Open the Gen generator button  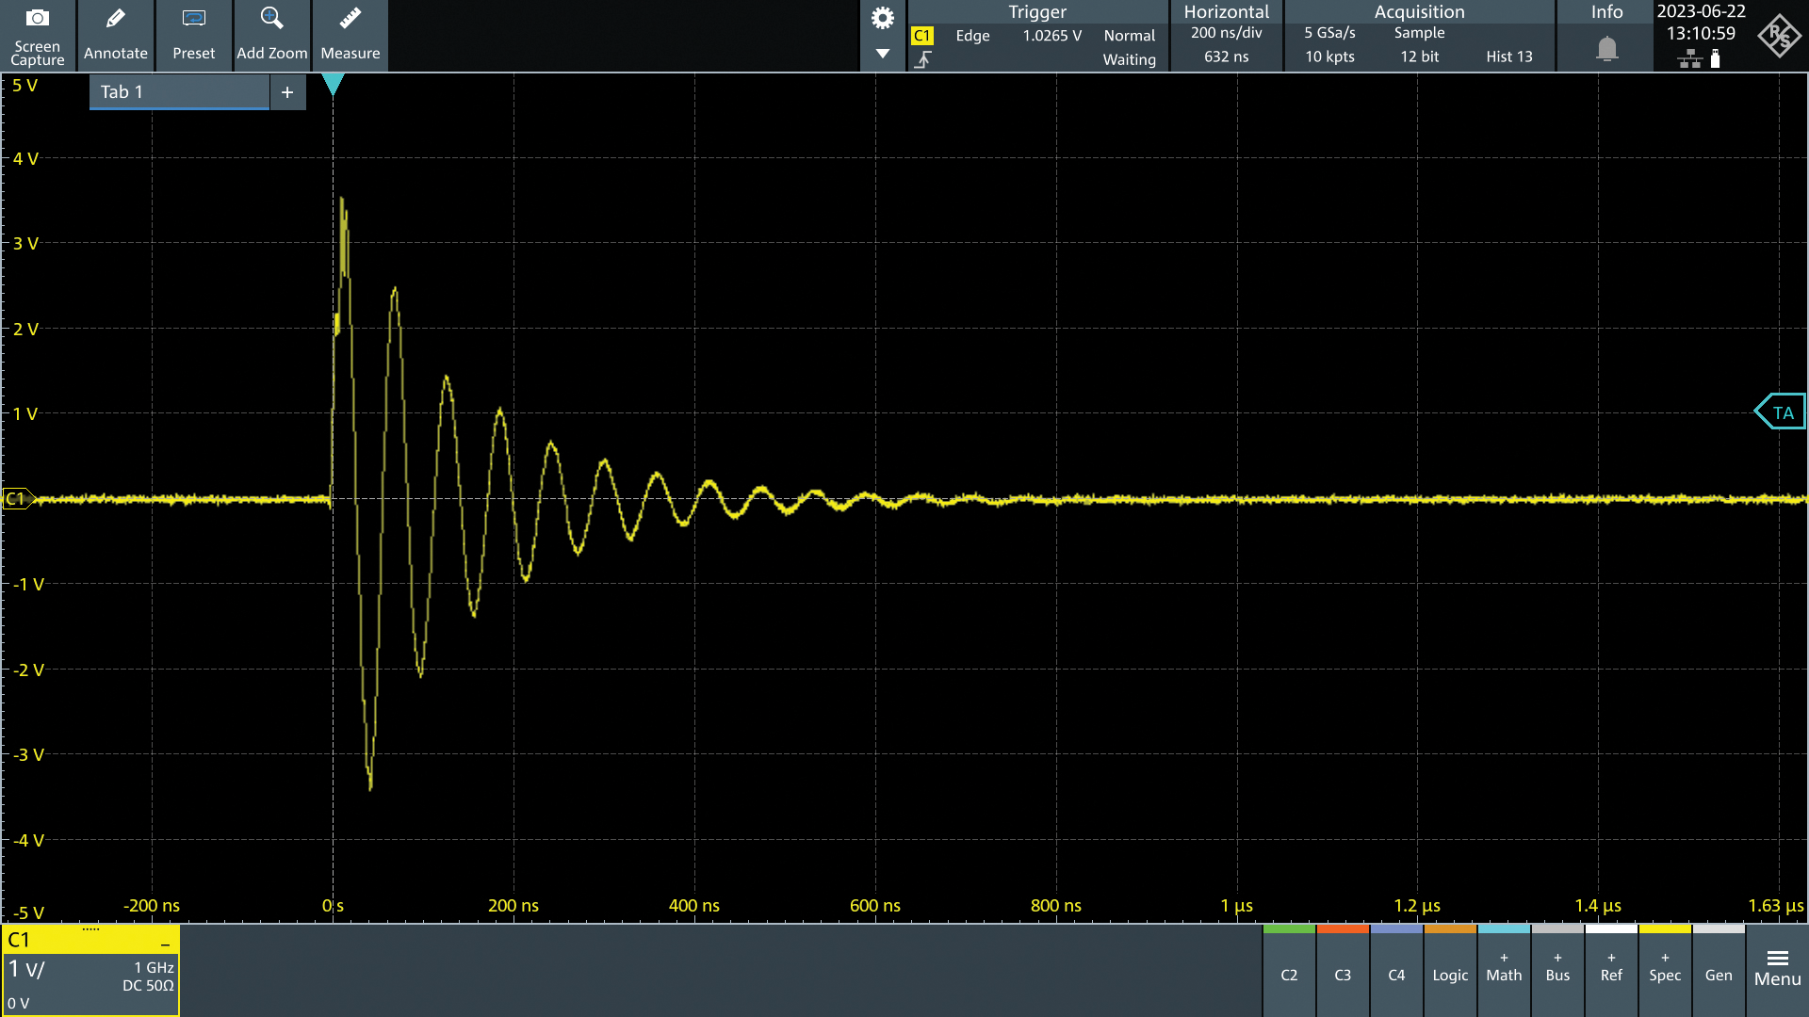pyautogui.click(x=1719, y=974)
